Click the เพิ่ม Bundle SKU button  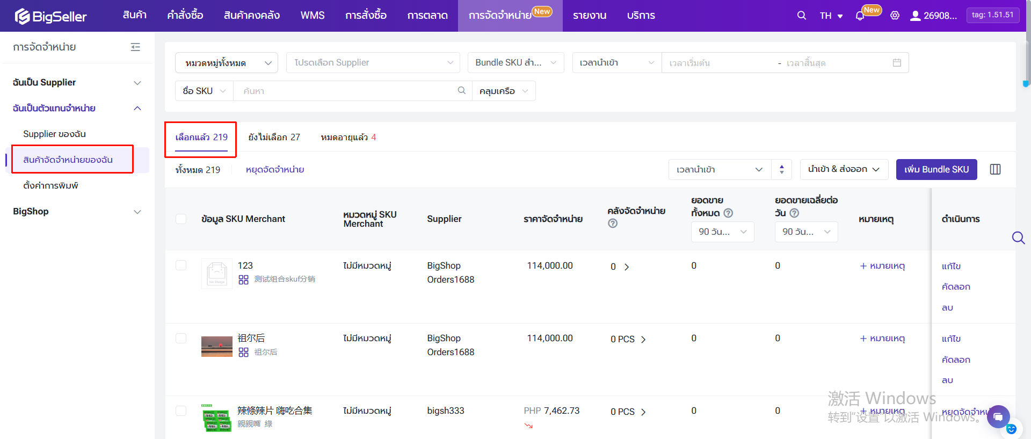(936, 169)
